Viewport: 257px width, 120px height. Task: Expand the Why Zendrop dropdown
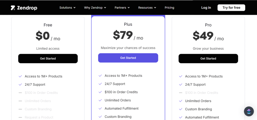coord(95,8)
